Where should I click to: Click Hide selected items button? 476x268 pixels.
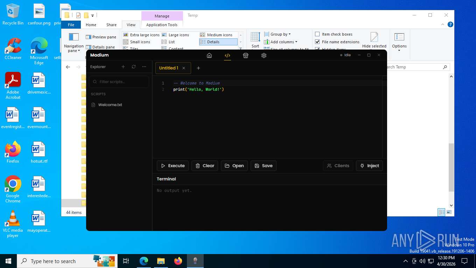coord(374,40)
